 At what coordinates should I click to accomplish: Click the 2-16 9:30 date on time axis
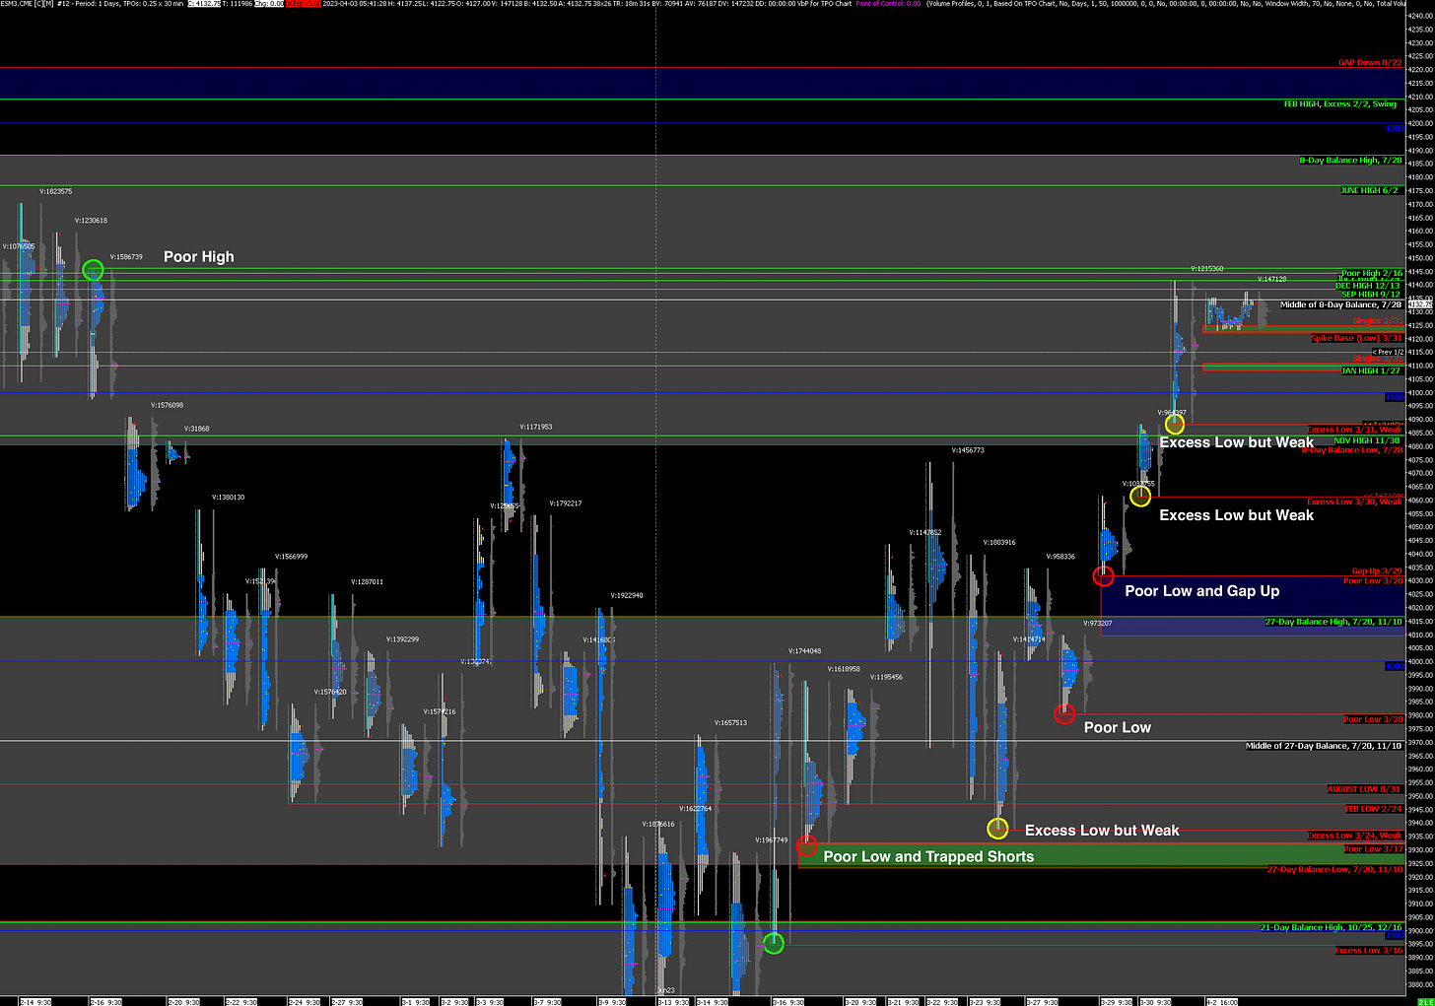(105, 1001)
